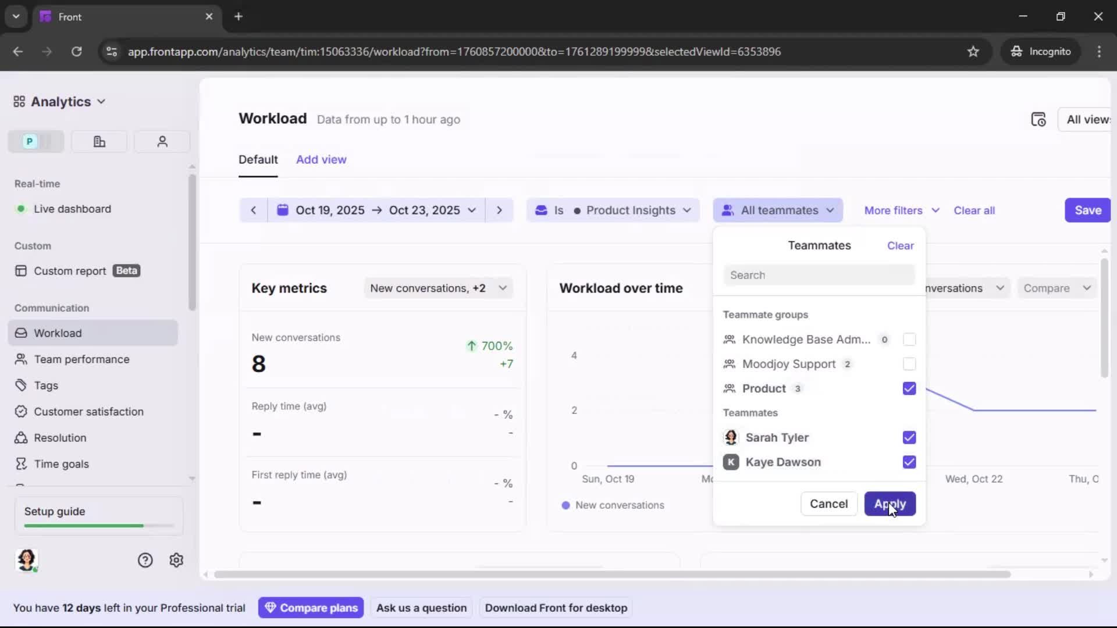This screenshot has height=628, width=1117.
Task: Uncheck Sarah Tyler in the teammates list
Action: (x=909, y=437)
